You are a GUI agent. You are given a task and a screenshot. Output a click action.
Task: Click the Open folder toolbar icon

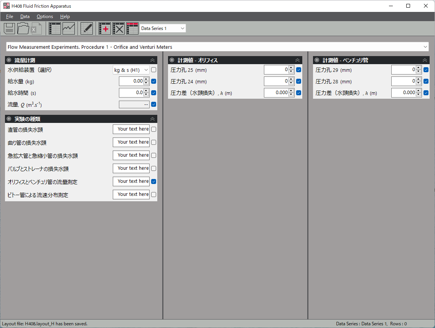coord(23,28)
